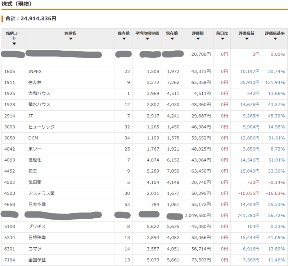The height and width of the screenshot is (266, 288).
Task: Click the 8.72% gain rate for 東ソー
Action: point(278,149)
